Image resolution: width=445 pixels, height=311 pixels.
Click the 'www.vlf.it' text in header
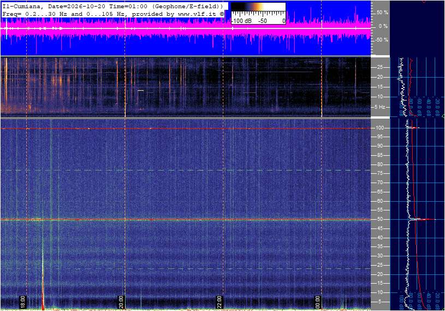pos(197,14)
